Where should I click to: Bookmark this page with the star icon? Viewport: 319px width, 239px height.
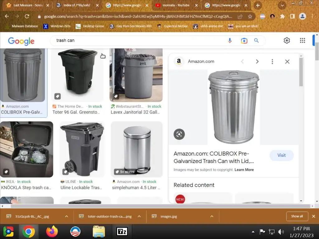pos(250,16)
